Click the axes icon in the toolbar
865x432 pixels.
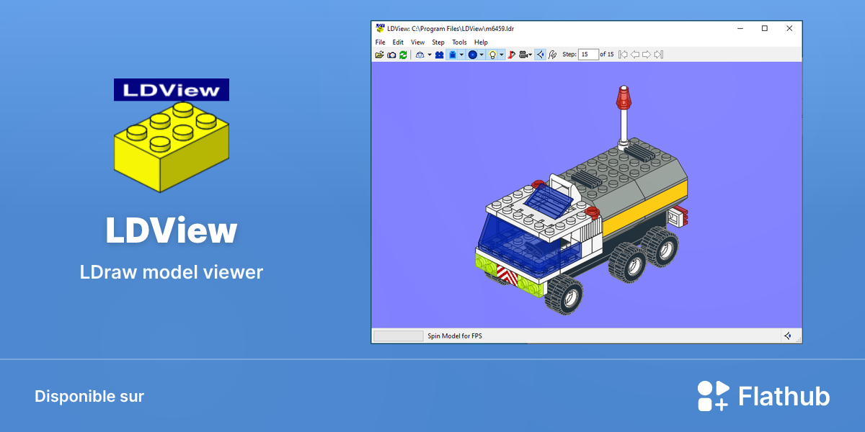tap(540, 55)
